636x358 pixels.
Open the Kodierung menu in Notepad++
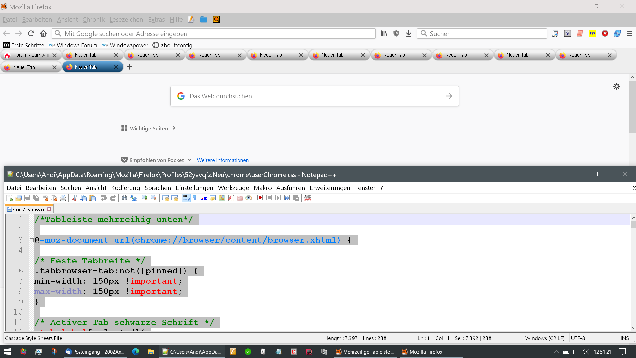(126, 188)
